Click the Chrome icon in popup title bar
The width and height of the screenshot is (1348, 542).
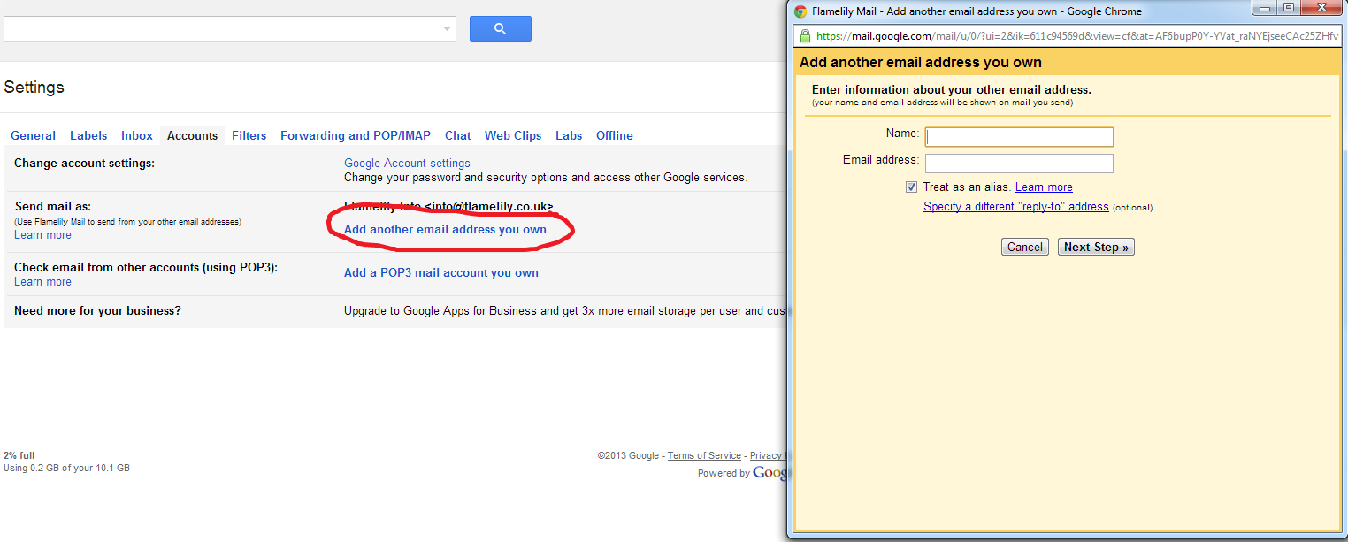point(800,11)
